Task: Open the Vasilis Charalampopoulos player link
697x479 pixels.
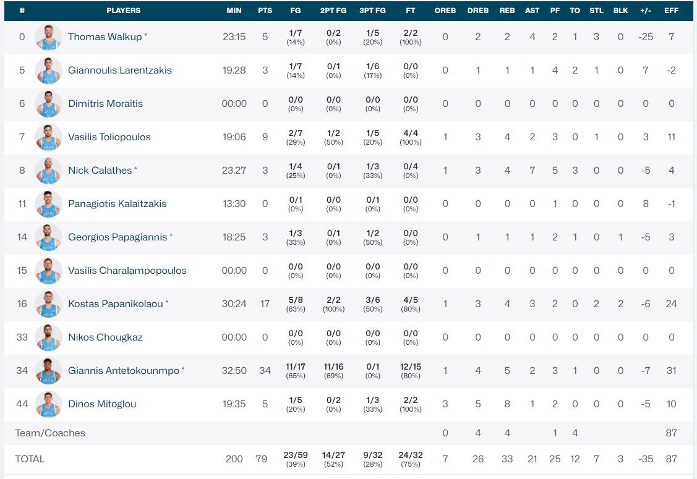Action: (x=127, y=270)
